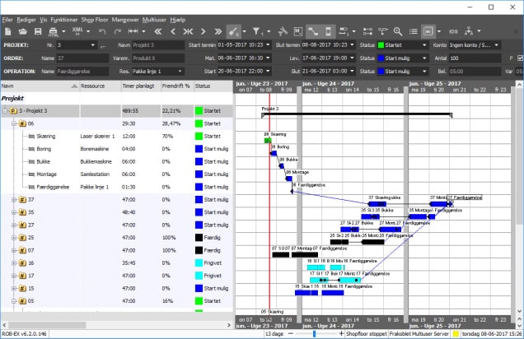Open the Res. Pakke linje 1 dropdown
The width and height of the screenshot is (524, 339).
(180, 71)
